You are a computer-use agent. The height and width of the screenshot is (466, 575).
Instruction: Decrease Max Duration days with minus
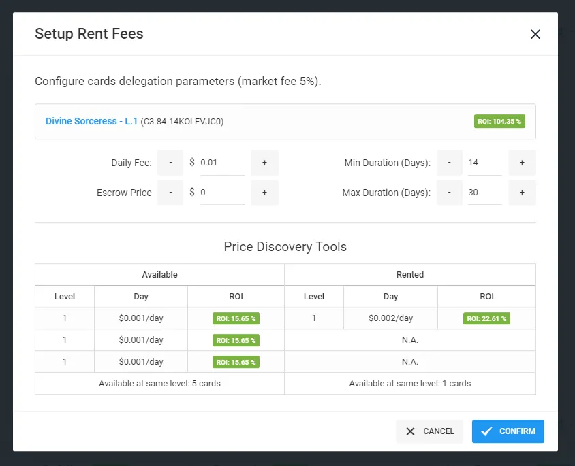point(449,193)
